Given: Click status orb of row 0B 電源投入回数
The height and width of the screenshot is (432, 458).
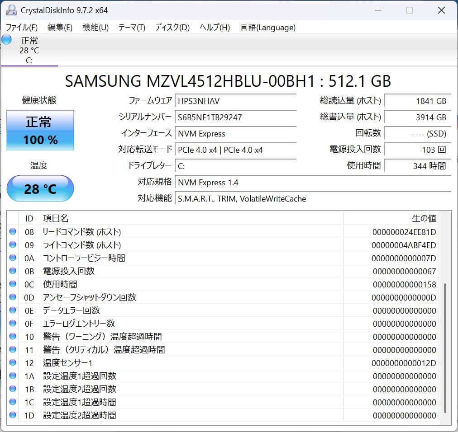Looking at the screenshot, I should point(13,271).
